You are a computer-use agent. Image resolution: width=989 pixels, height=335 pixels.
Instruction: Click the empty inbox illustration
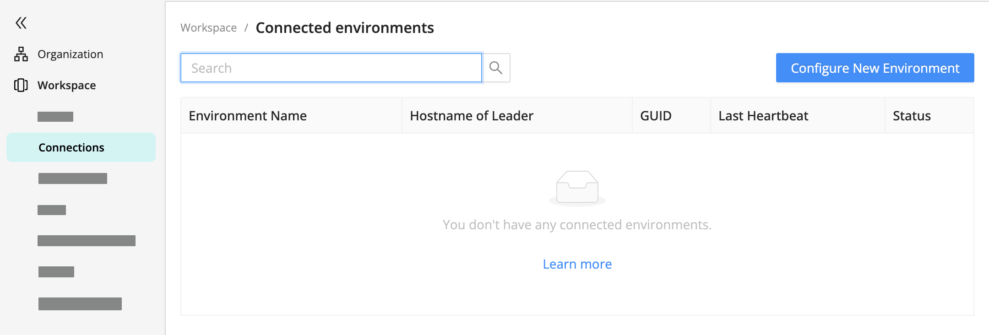[577, 187]
